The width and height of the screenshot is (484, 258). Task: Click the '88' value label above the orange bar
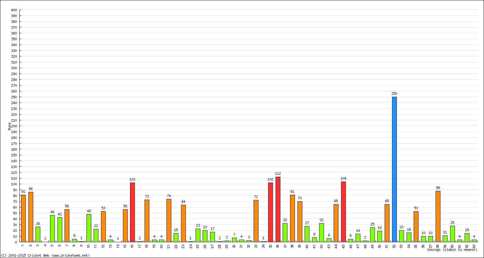[438, 188]
